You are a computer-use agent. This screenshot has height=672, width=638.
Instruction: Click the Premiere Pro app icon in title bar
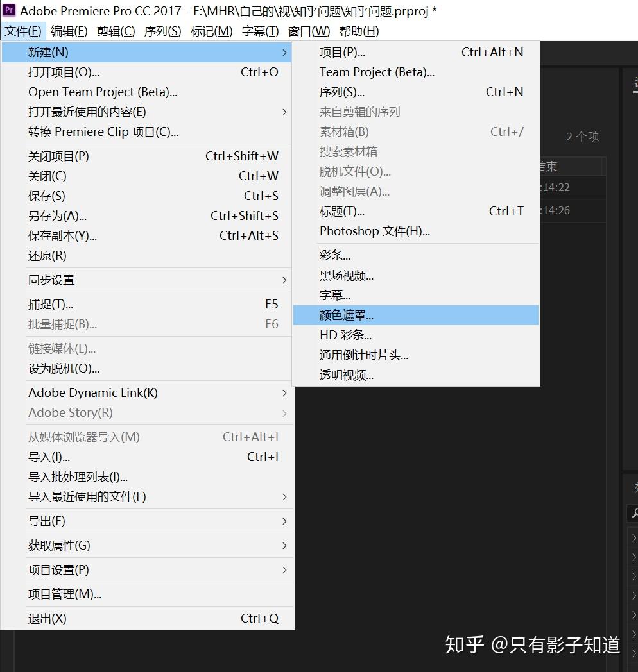8,10
